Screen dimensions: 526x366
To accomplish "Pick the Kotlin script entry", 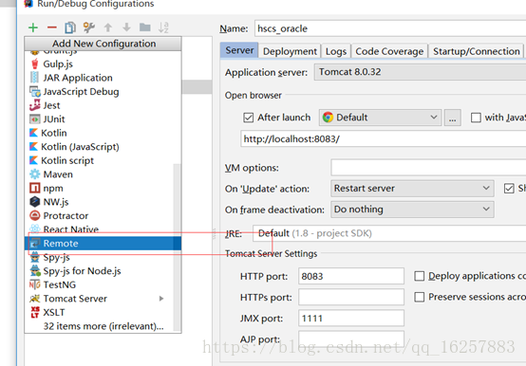I will [103, 160].
